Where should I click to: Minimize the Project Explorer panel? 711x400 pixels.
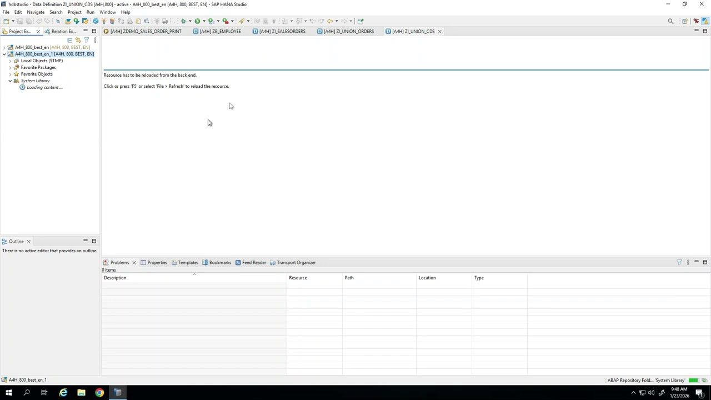pyautogui.click(x=85, y=31)
